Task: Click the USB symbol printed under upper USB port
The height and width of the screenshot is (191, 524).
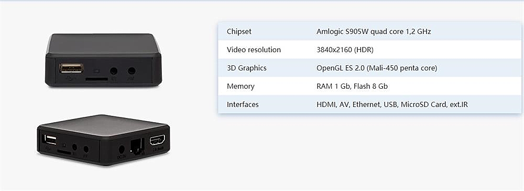Action: point(71,78)
